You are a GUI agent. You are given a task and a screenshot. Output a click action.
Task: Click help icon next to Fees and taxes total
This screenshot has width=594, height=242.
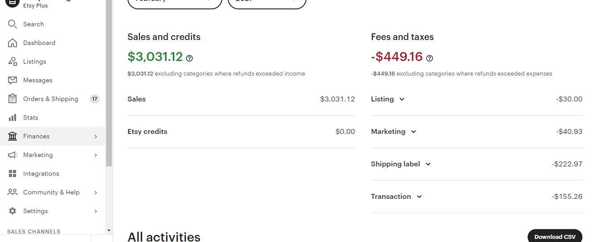430,58
